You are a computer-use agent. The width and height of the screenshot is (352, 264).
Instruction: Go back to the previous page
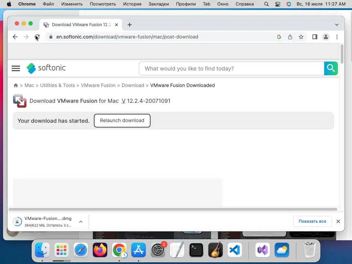(x=15, y=37)
